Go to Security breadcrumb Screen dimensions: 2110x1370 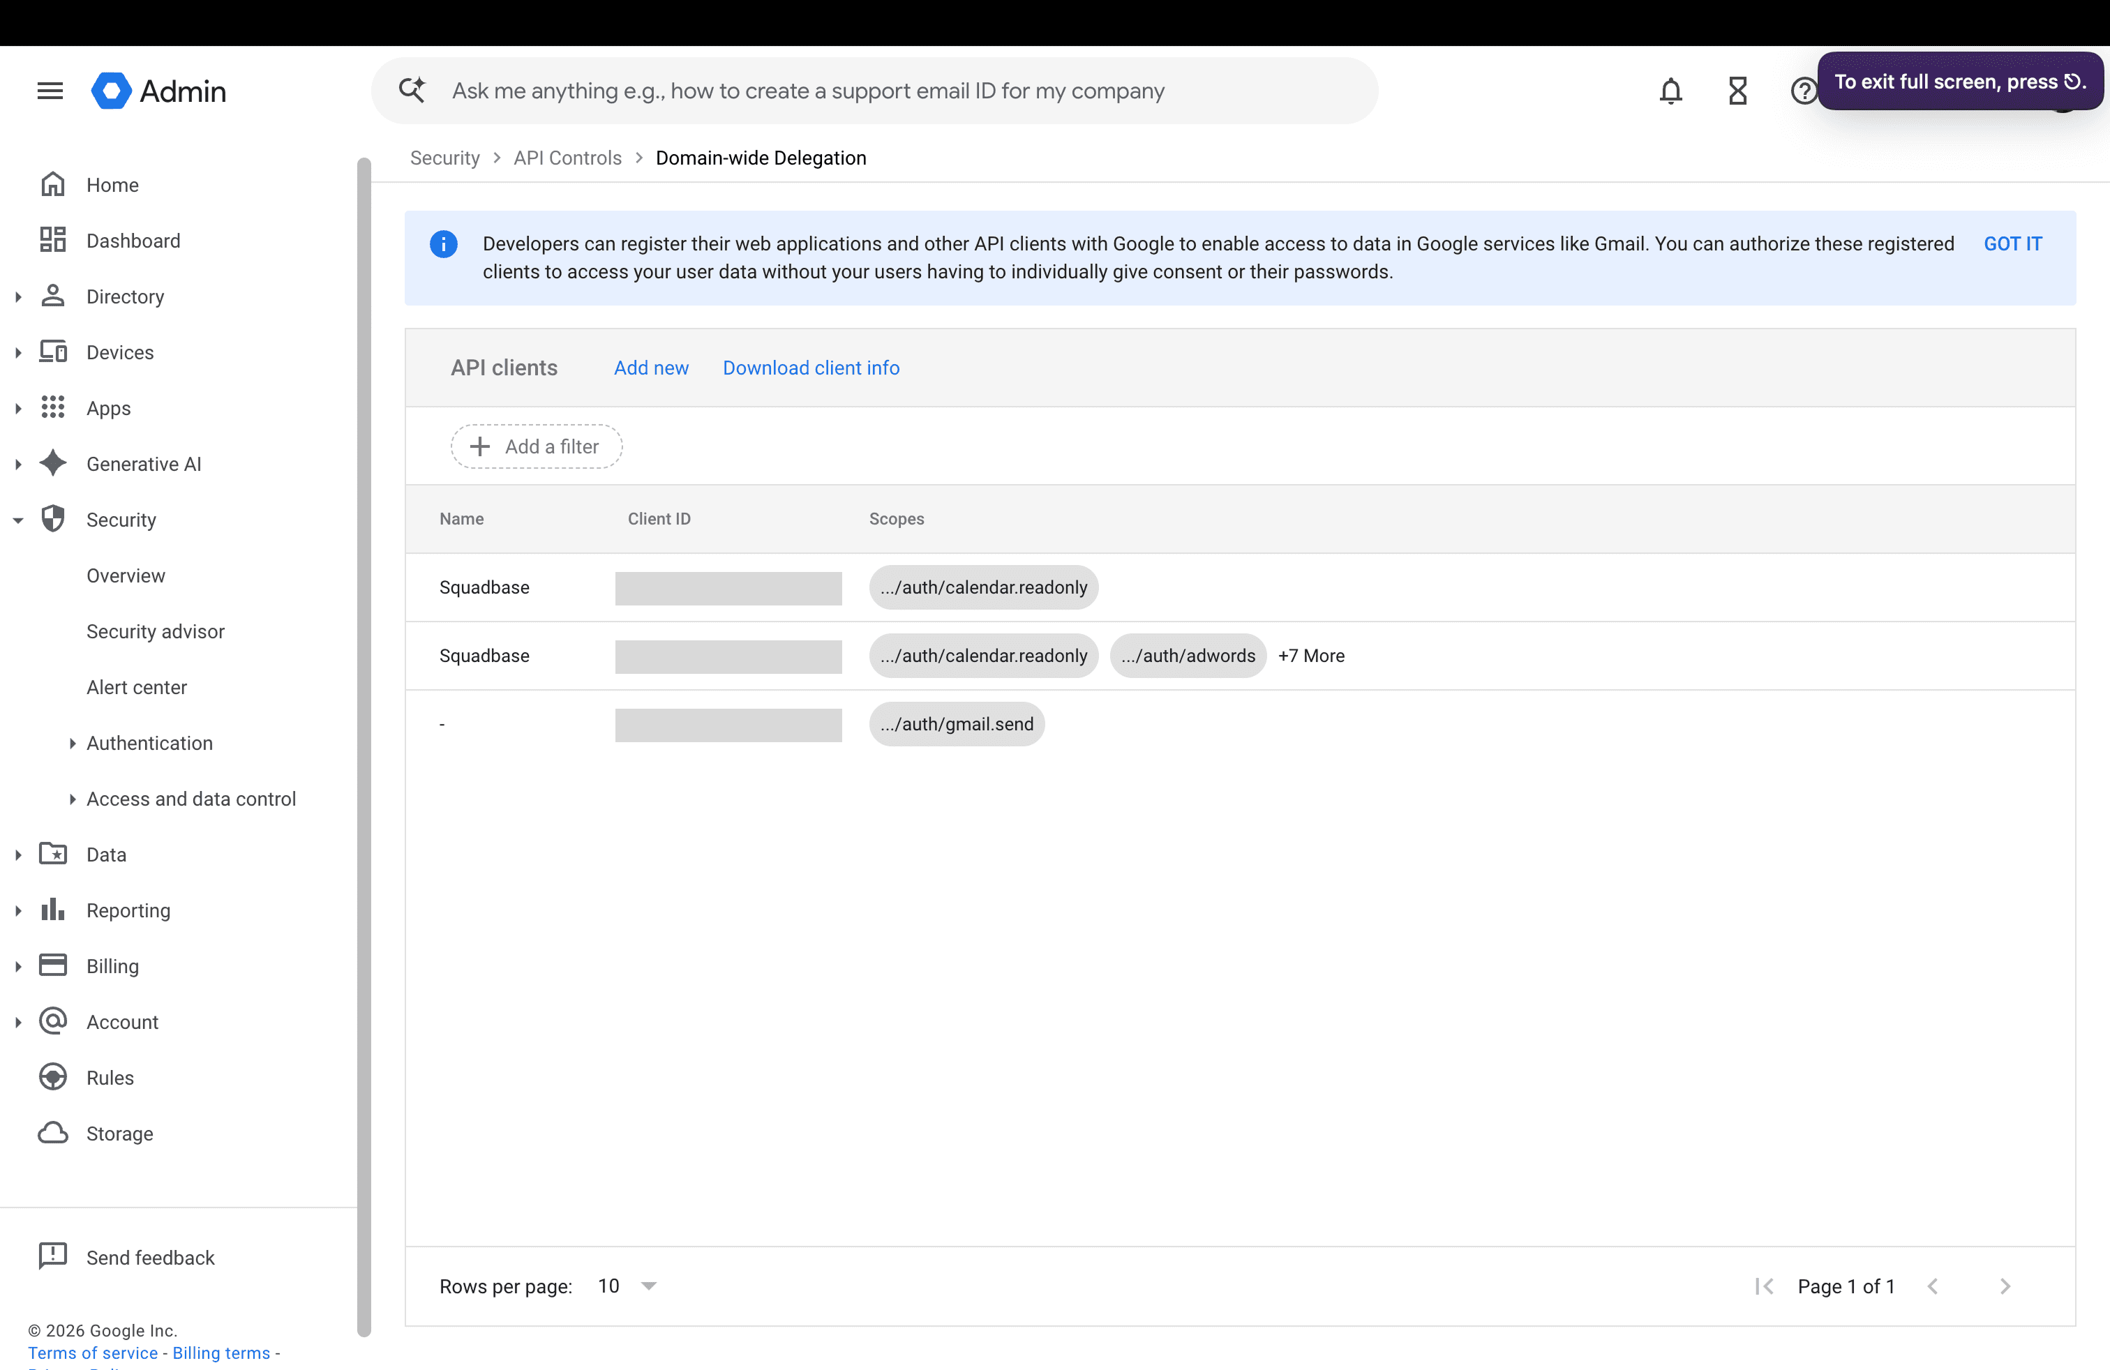point(445,158)
